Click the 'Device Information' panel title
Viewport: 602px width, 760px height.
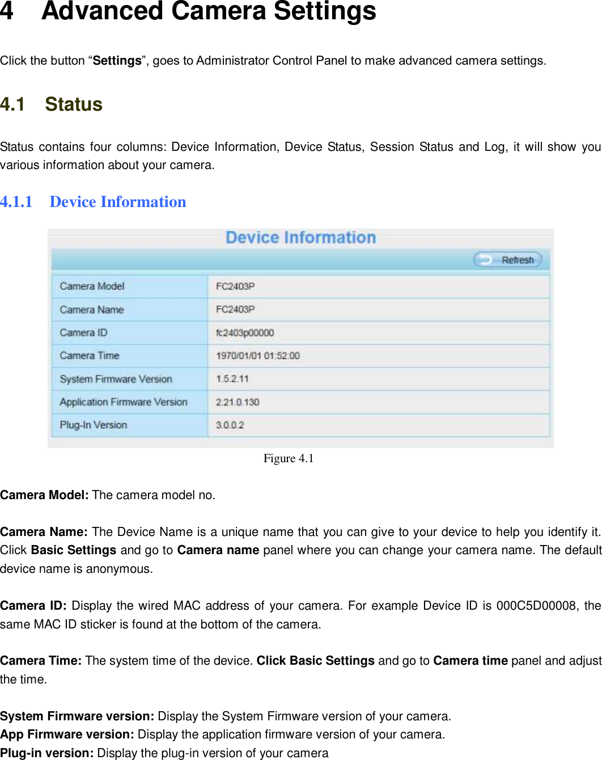click(300, 238)
